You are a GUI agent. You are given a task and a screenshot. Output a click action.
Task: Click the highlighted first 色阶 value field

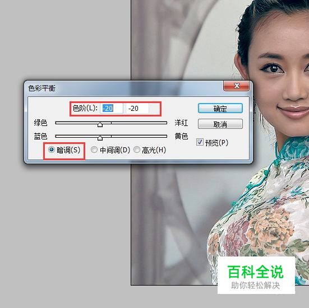(x=112, y=109)
